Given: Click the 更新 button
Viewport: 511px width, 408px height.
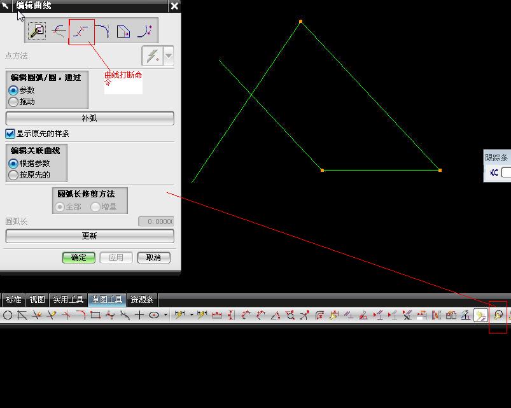Looking at the screenshot, I should pyautogui.click(x=90, y=236).
